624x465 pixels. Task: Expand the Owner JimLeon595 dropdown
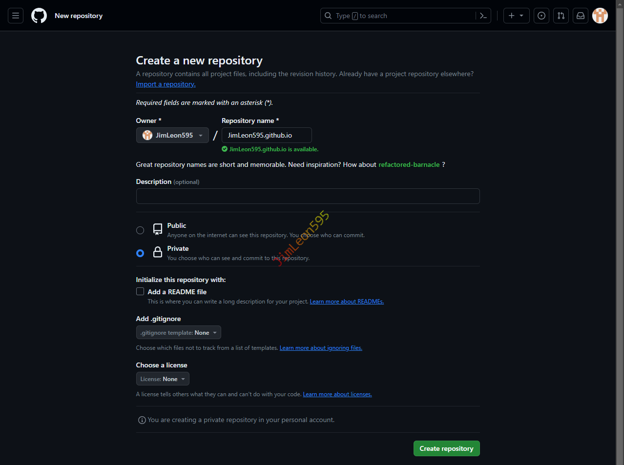pos(172,135)
